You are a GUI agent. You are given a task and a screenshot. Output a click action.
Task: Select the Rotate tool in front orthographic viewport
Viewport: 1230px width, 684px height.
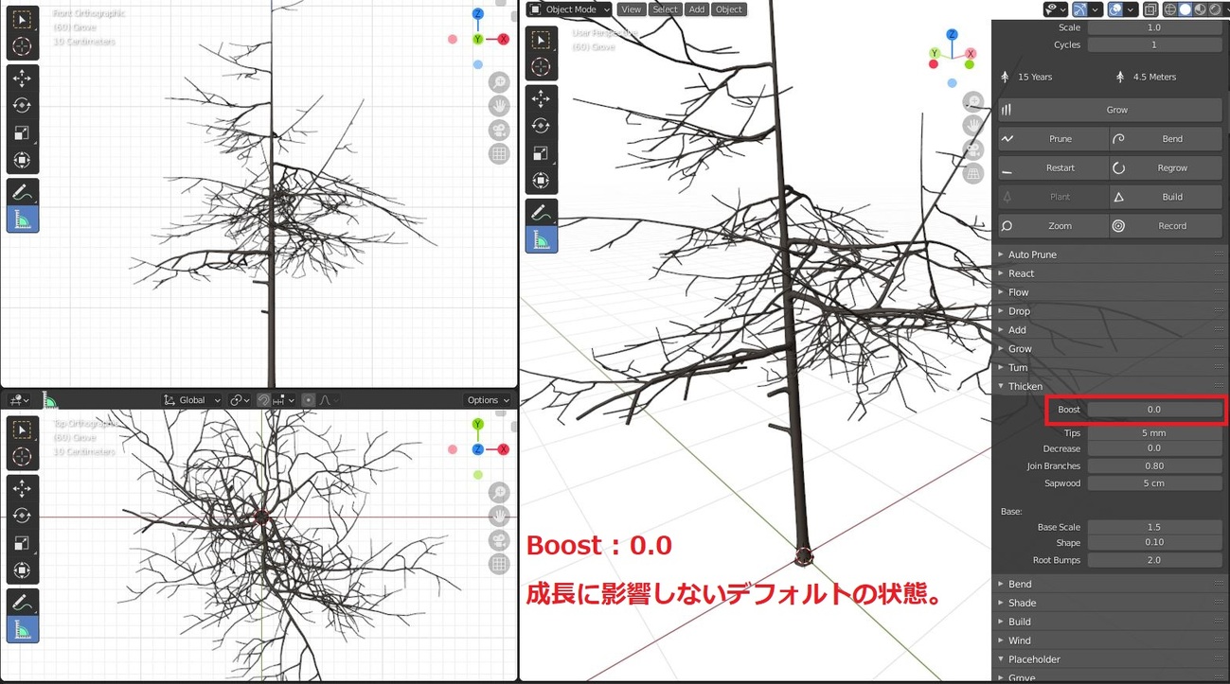coord(22,106)
